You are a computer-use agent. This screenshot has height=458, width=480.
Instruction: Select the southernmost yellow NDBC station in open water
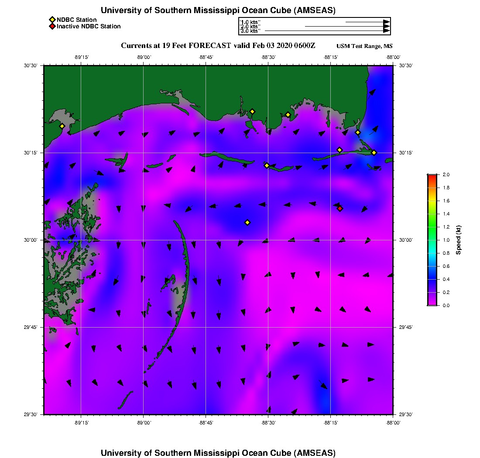247,222
